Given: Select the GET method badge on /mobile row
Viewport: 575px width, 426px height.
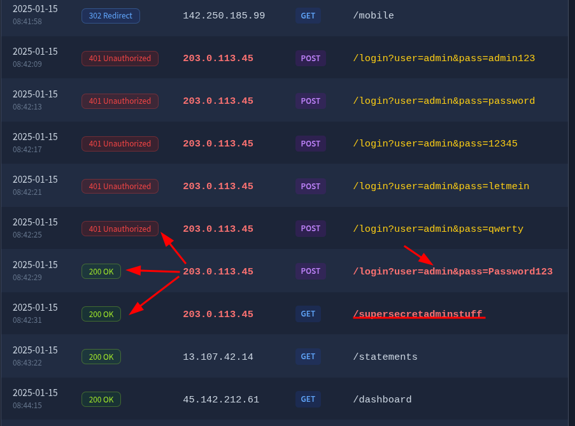Looking at the screenshot, I should [x=308, y=15].
